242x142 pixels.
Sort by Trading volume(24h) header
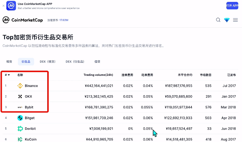(x=98, y=75)
